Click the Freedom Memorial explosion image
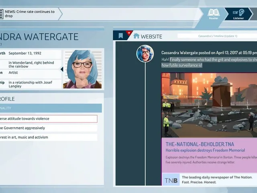This screenshot has width=257, height=193. coord(209,105)
